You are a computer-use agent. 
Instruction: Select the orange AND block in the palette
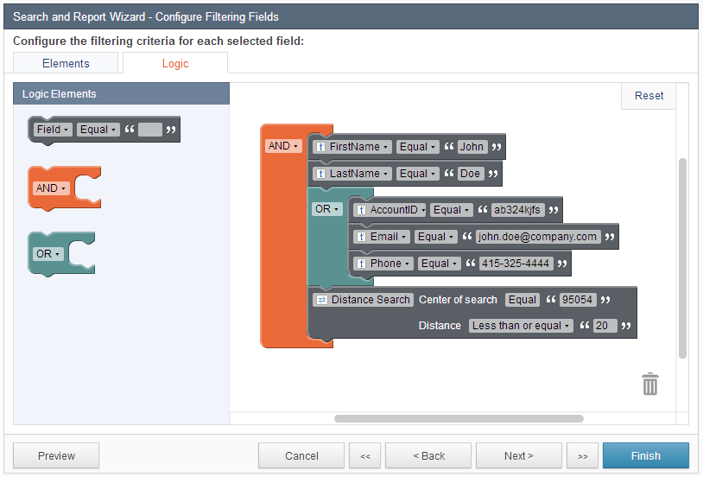pos(51,188)
